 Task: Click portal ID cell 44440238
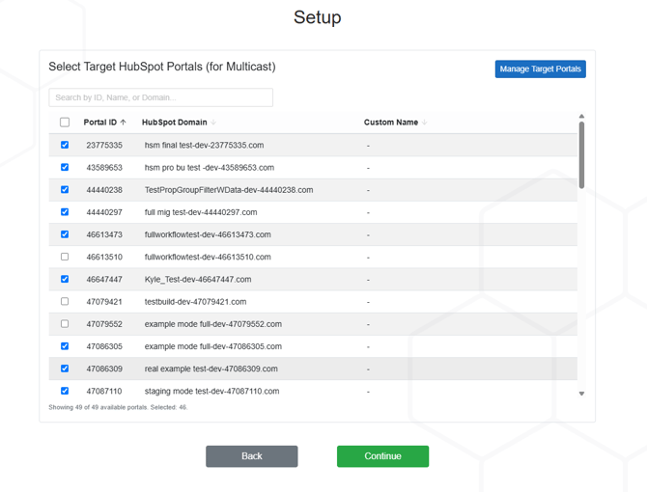(x=104, y=190)
